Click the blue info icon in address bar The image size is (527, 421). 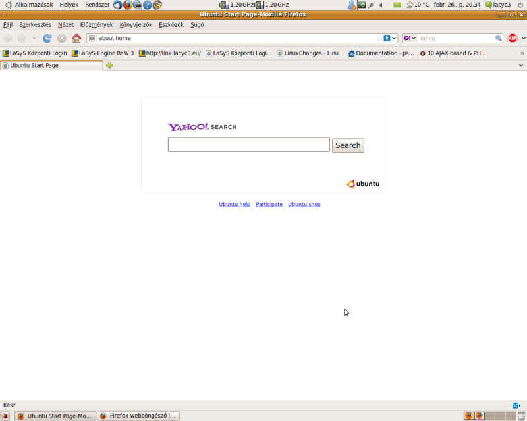coord(387,38)
